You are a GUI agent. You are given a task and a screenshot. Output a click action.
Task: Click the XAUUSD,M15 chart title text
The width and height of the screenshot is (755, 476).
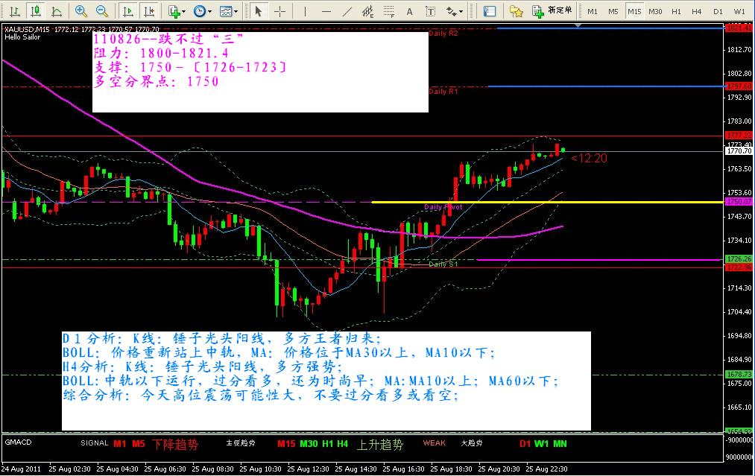pyautogui.click(x=27, y=29)
